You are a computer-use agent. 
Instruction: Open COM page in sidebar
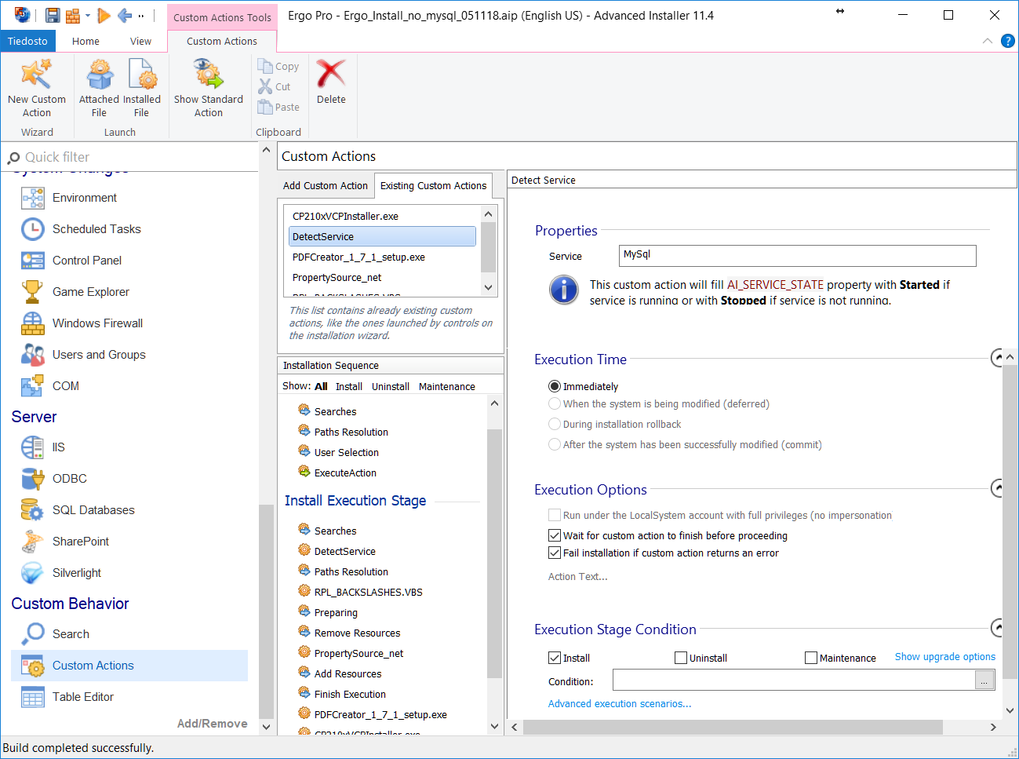tap(66, 386)
